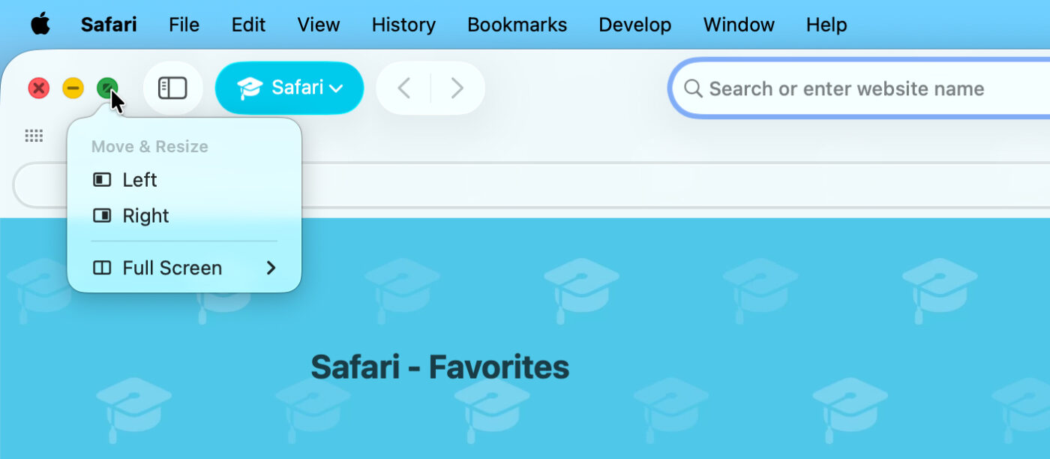
Task: Click the yellow minimize window button
Action: pos(73,88)
